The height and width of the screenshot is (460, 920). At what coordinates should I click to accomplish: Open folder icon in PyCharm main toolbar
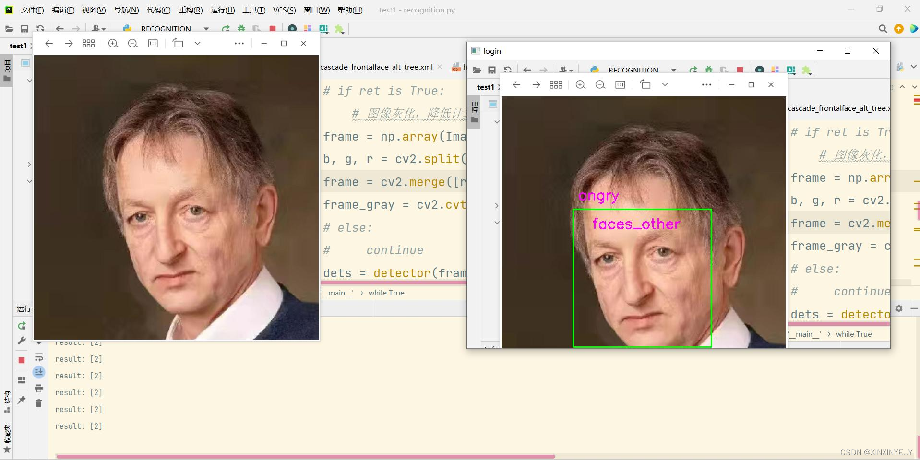pos(9,29)
